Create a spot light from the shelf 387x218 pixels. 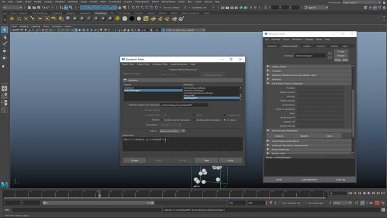coord(33,19)
